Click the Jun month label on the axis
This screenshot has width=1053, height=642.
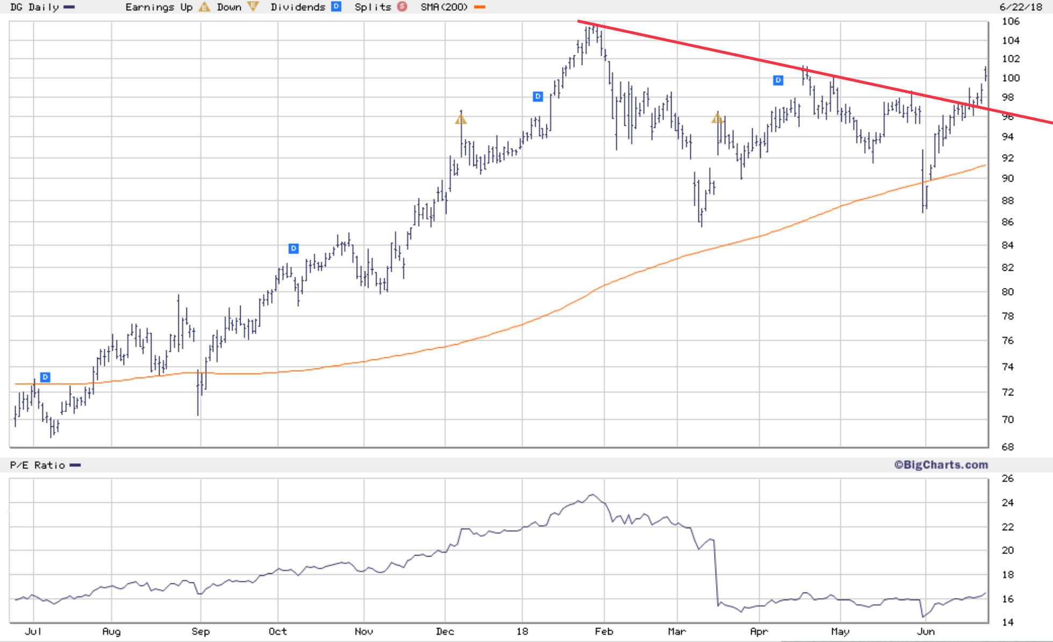click(926, 631)
